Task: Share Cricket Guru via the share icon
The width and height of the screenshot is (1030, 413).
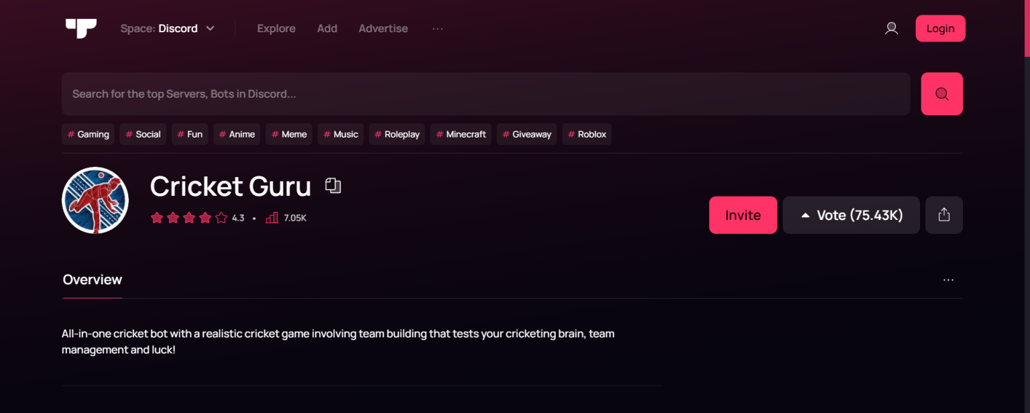Action: tap(943, 215)
